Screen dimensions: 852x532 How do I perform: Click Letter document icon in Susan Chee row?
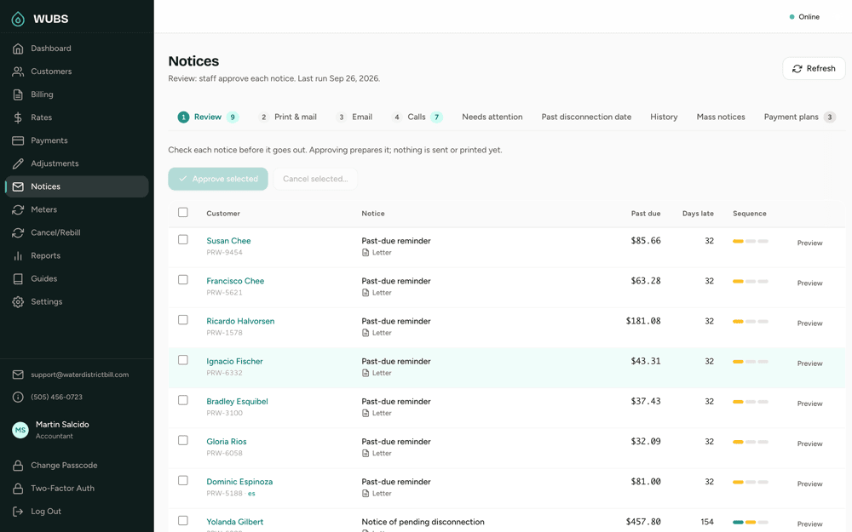click(x=366, y=253)
